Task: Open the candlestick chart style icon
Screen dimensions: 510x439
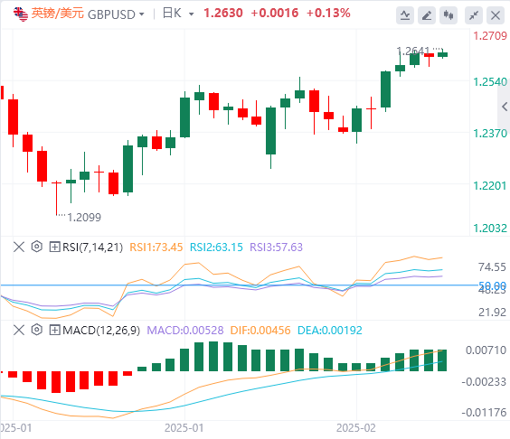Action: pyautogui.click(x=449, y=15)
